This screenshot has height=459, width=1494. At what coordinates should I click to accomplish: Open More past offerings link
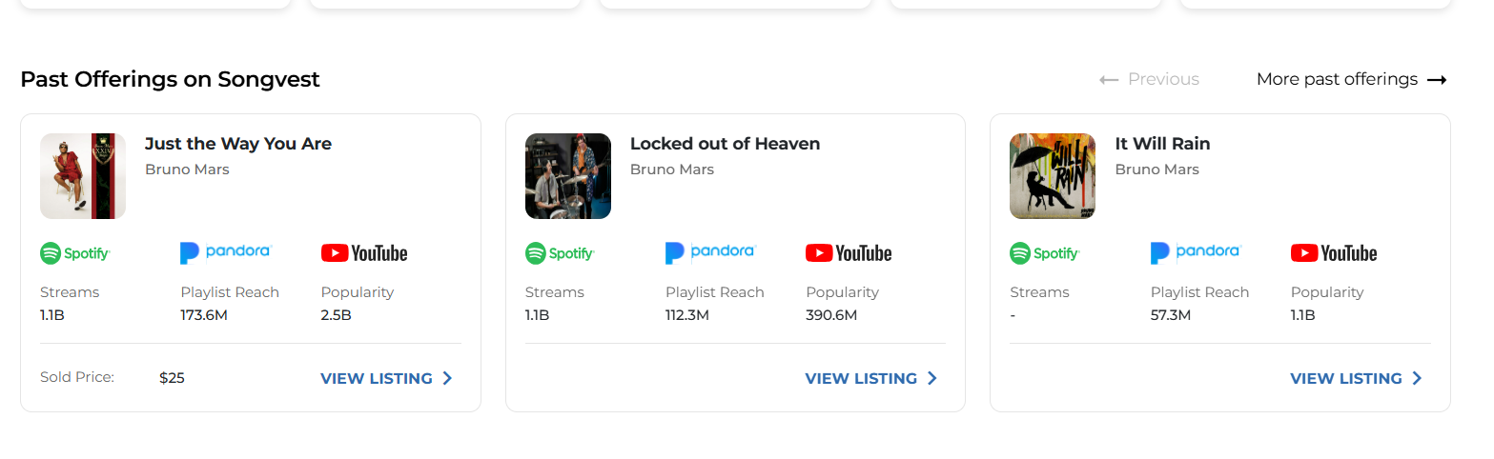click(1351, 79)
